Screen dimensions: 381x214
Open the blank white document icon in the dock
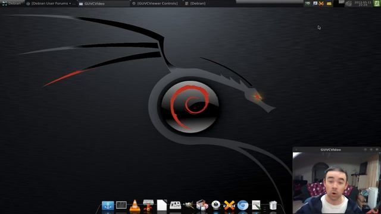tap(162, 205)
